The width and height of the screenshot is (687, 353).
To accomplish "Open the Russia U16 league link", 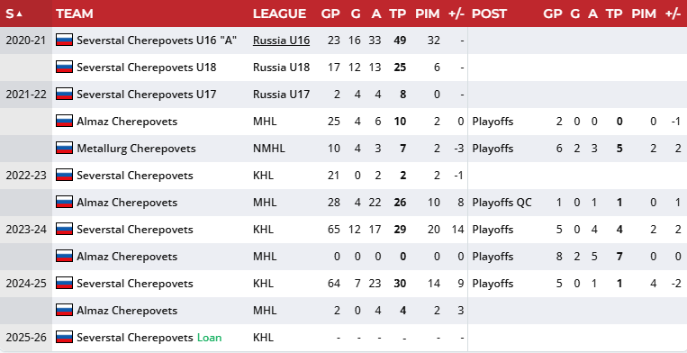I will (x=281, y=41).
